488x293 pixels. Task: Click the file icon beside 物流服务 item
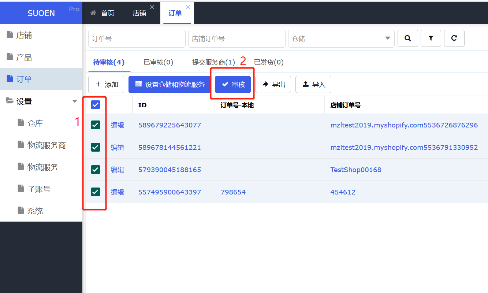(21, 167)
